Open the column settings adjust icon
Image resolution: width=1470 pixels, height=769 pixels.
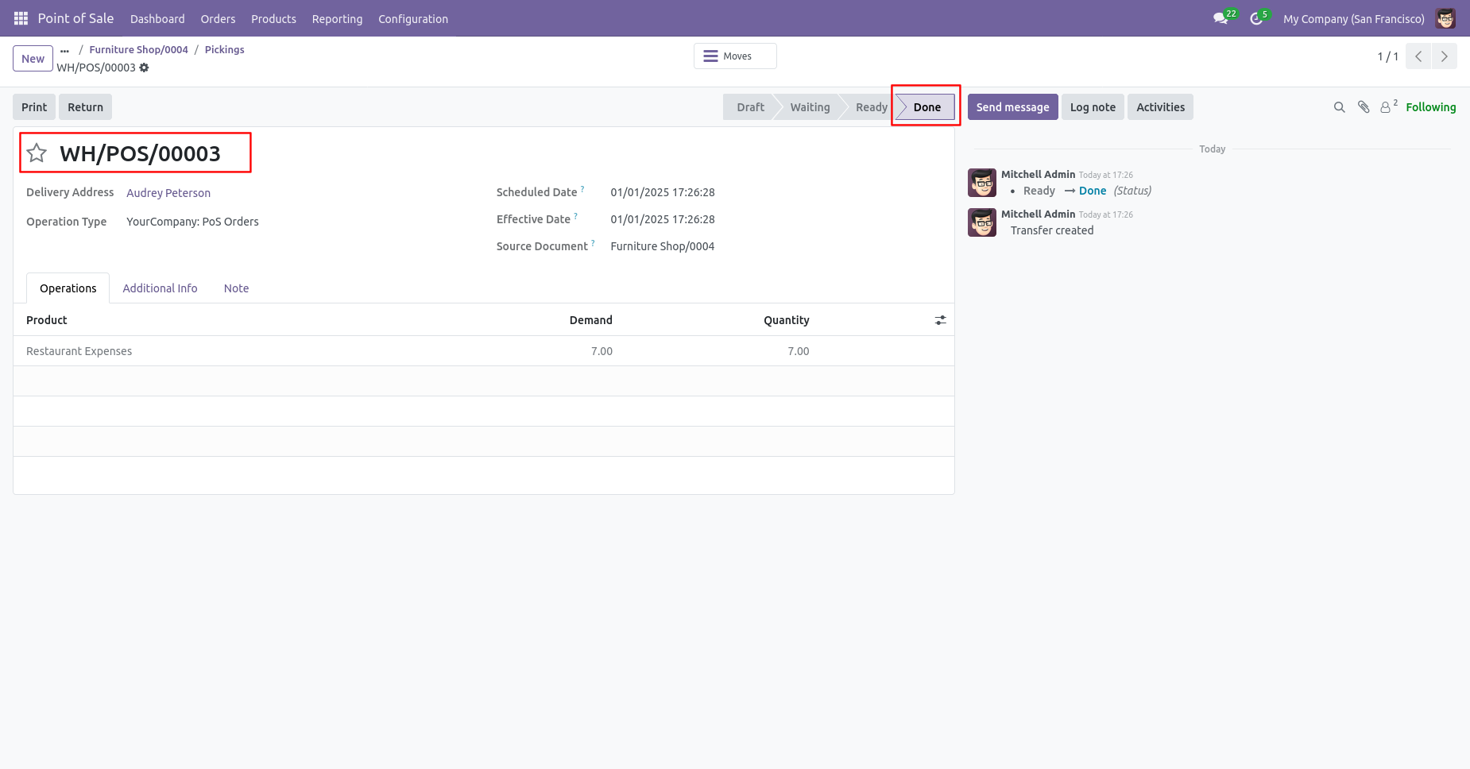[940, 320]
